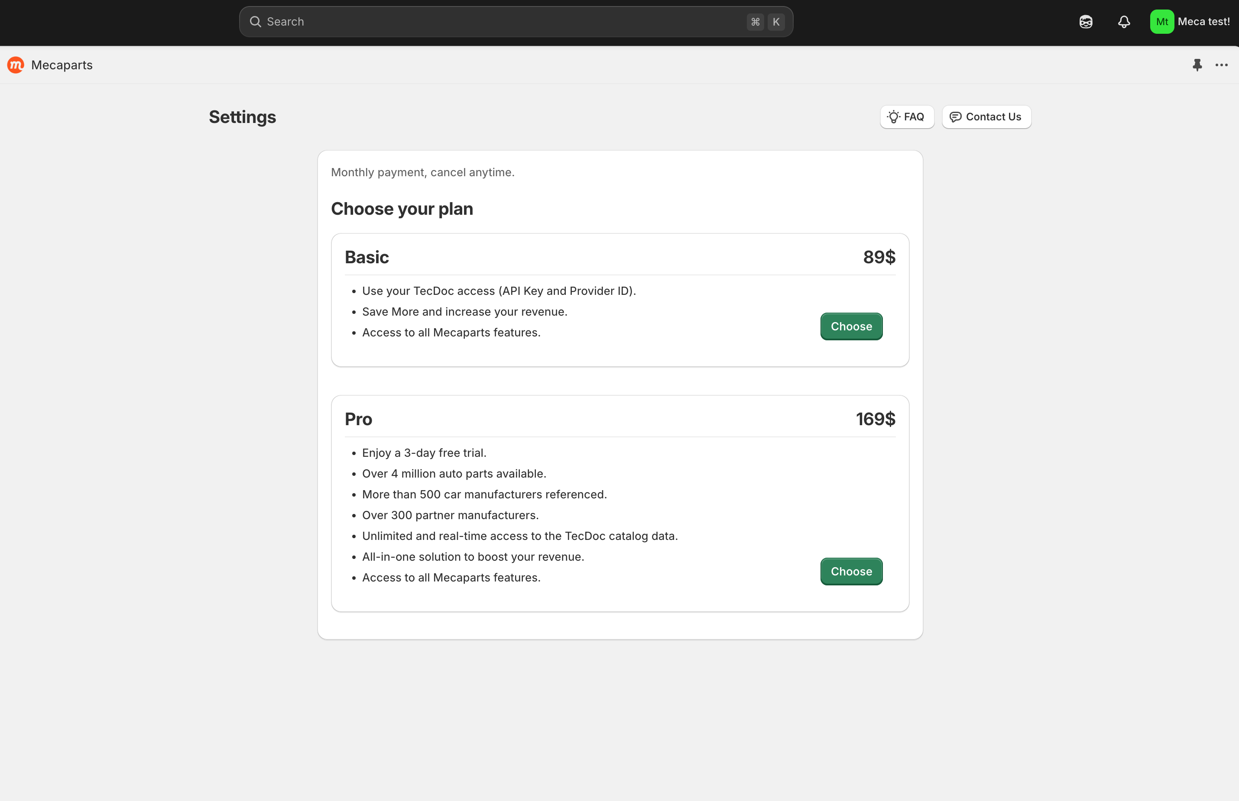Click the Settings heading
This screenshot has height=801, width=1239.
pos(243,117)
